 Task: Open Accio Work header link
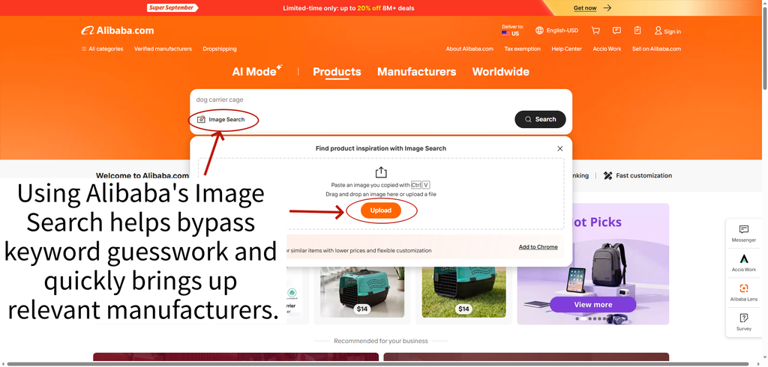(x=607, y=49)
